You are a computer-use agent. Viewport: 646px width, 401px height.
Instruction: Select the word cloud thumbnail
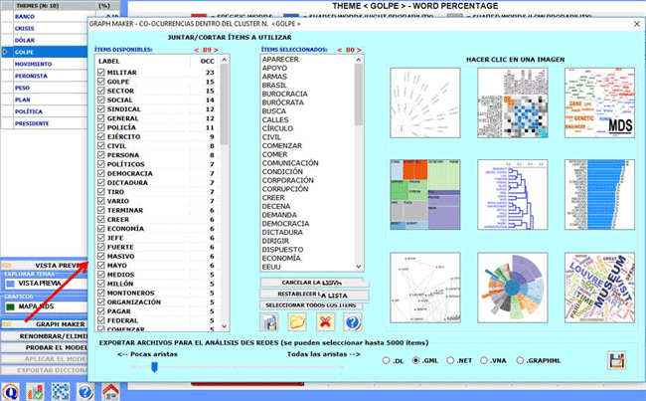(599, 288)
